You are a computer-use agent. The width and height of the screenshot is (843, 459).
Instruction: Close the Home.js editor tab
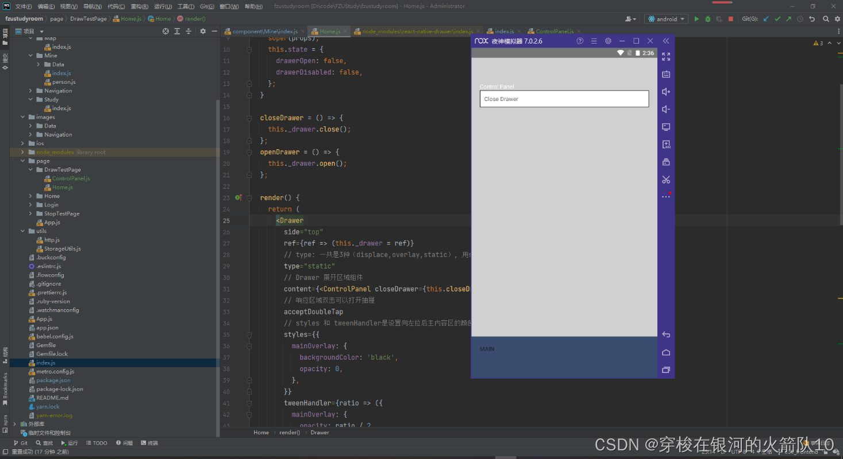point(346,31)
